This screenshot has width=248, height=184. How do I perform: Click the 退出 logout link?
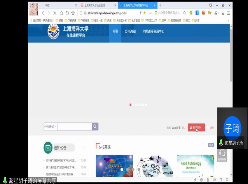(x=211, y=128)
